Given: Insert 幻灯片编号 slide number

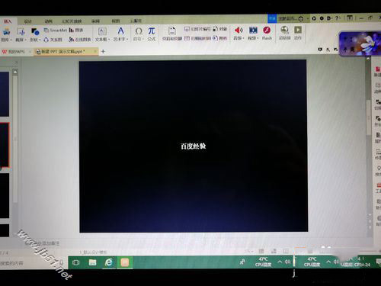Looking at the screenshot, I should coord(197,29).
